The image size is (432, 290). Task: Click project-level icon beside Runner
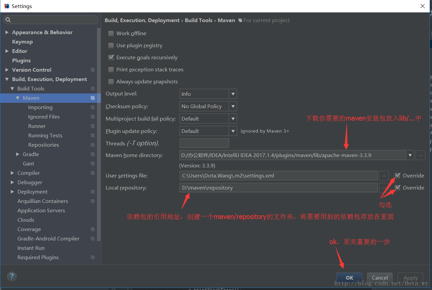[x=93, y=126]
